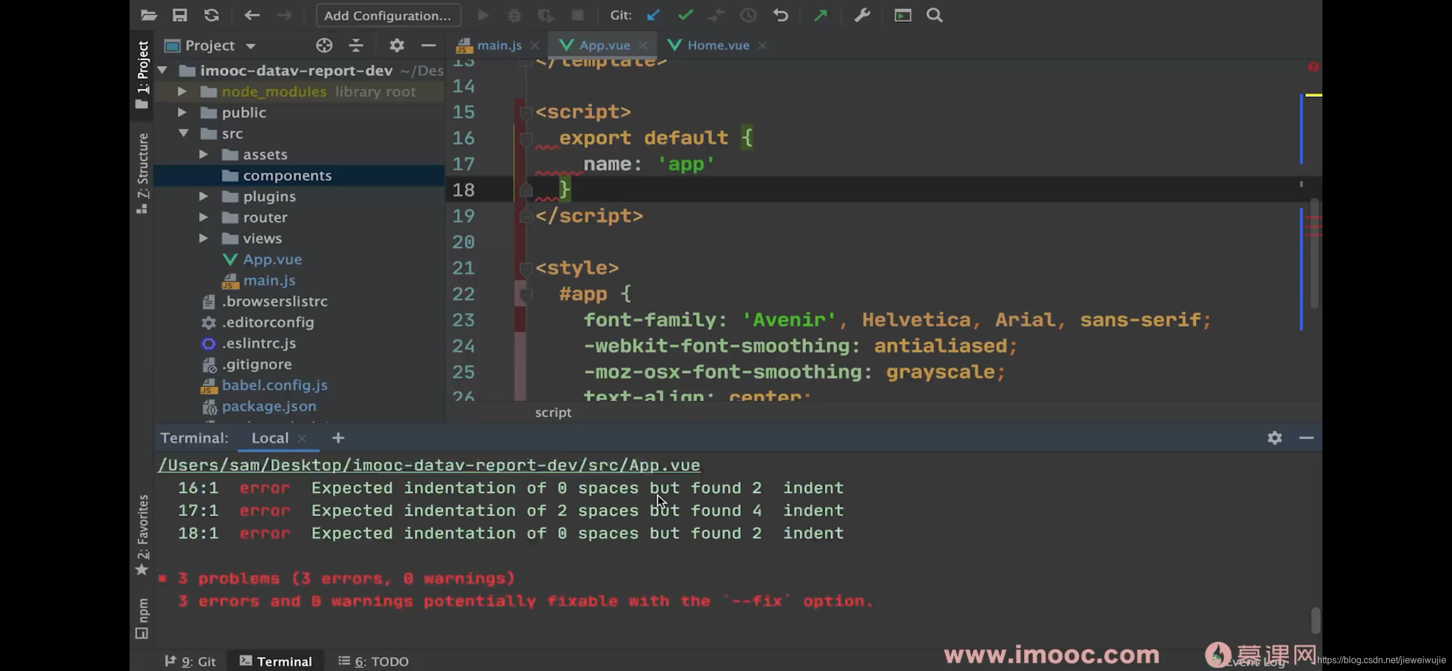Screen dimensions: 1452x671
Task: Collapse the src folder
Action: (x=184, y=134)
